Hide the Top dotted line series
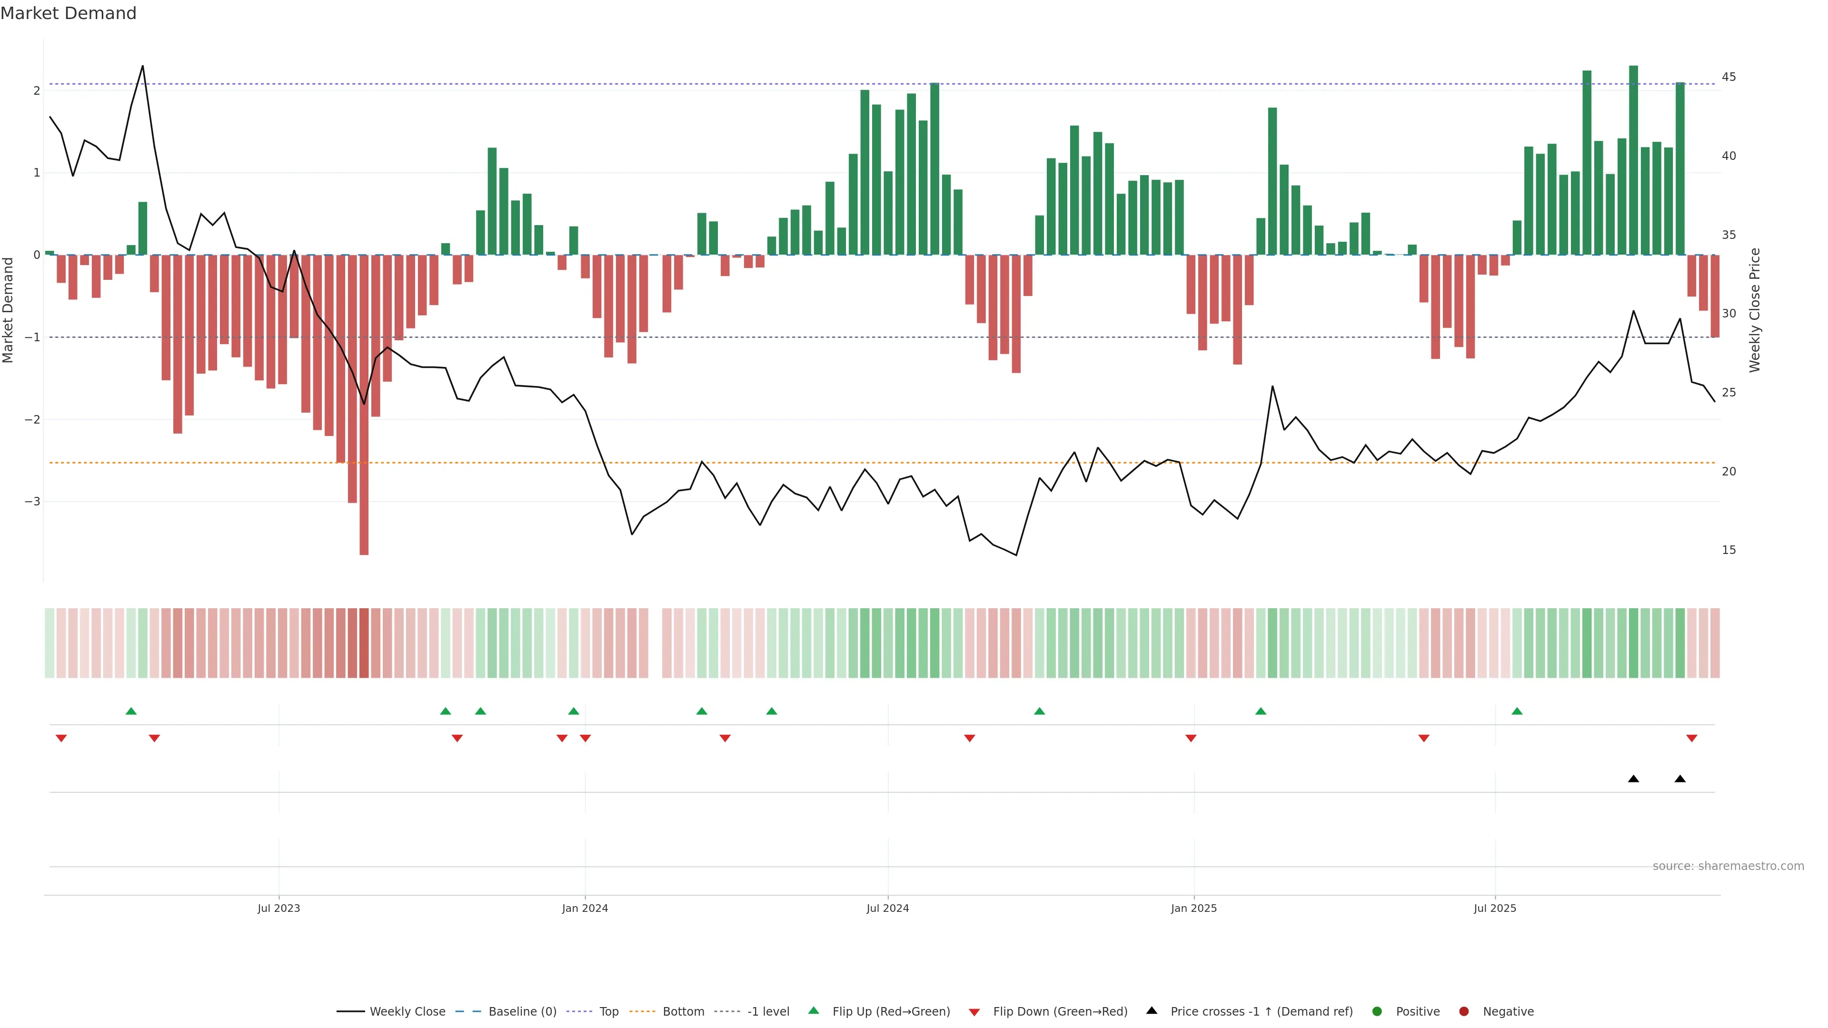Image resolution: width=1828 pixels, height=1028 pixels. [608, 1012]
